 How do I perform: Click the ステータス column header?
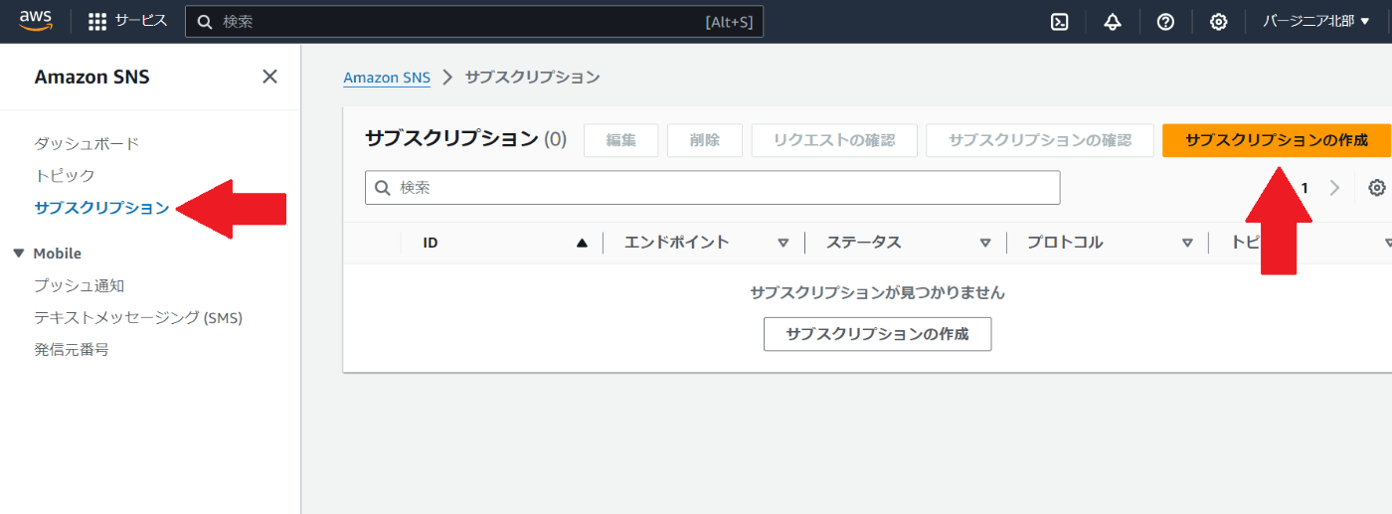[864, 243]
